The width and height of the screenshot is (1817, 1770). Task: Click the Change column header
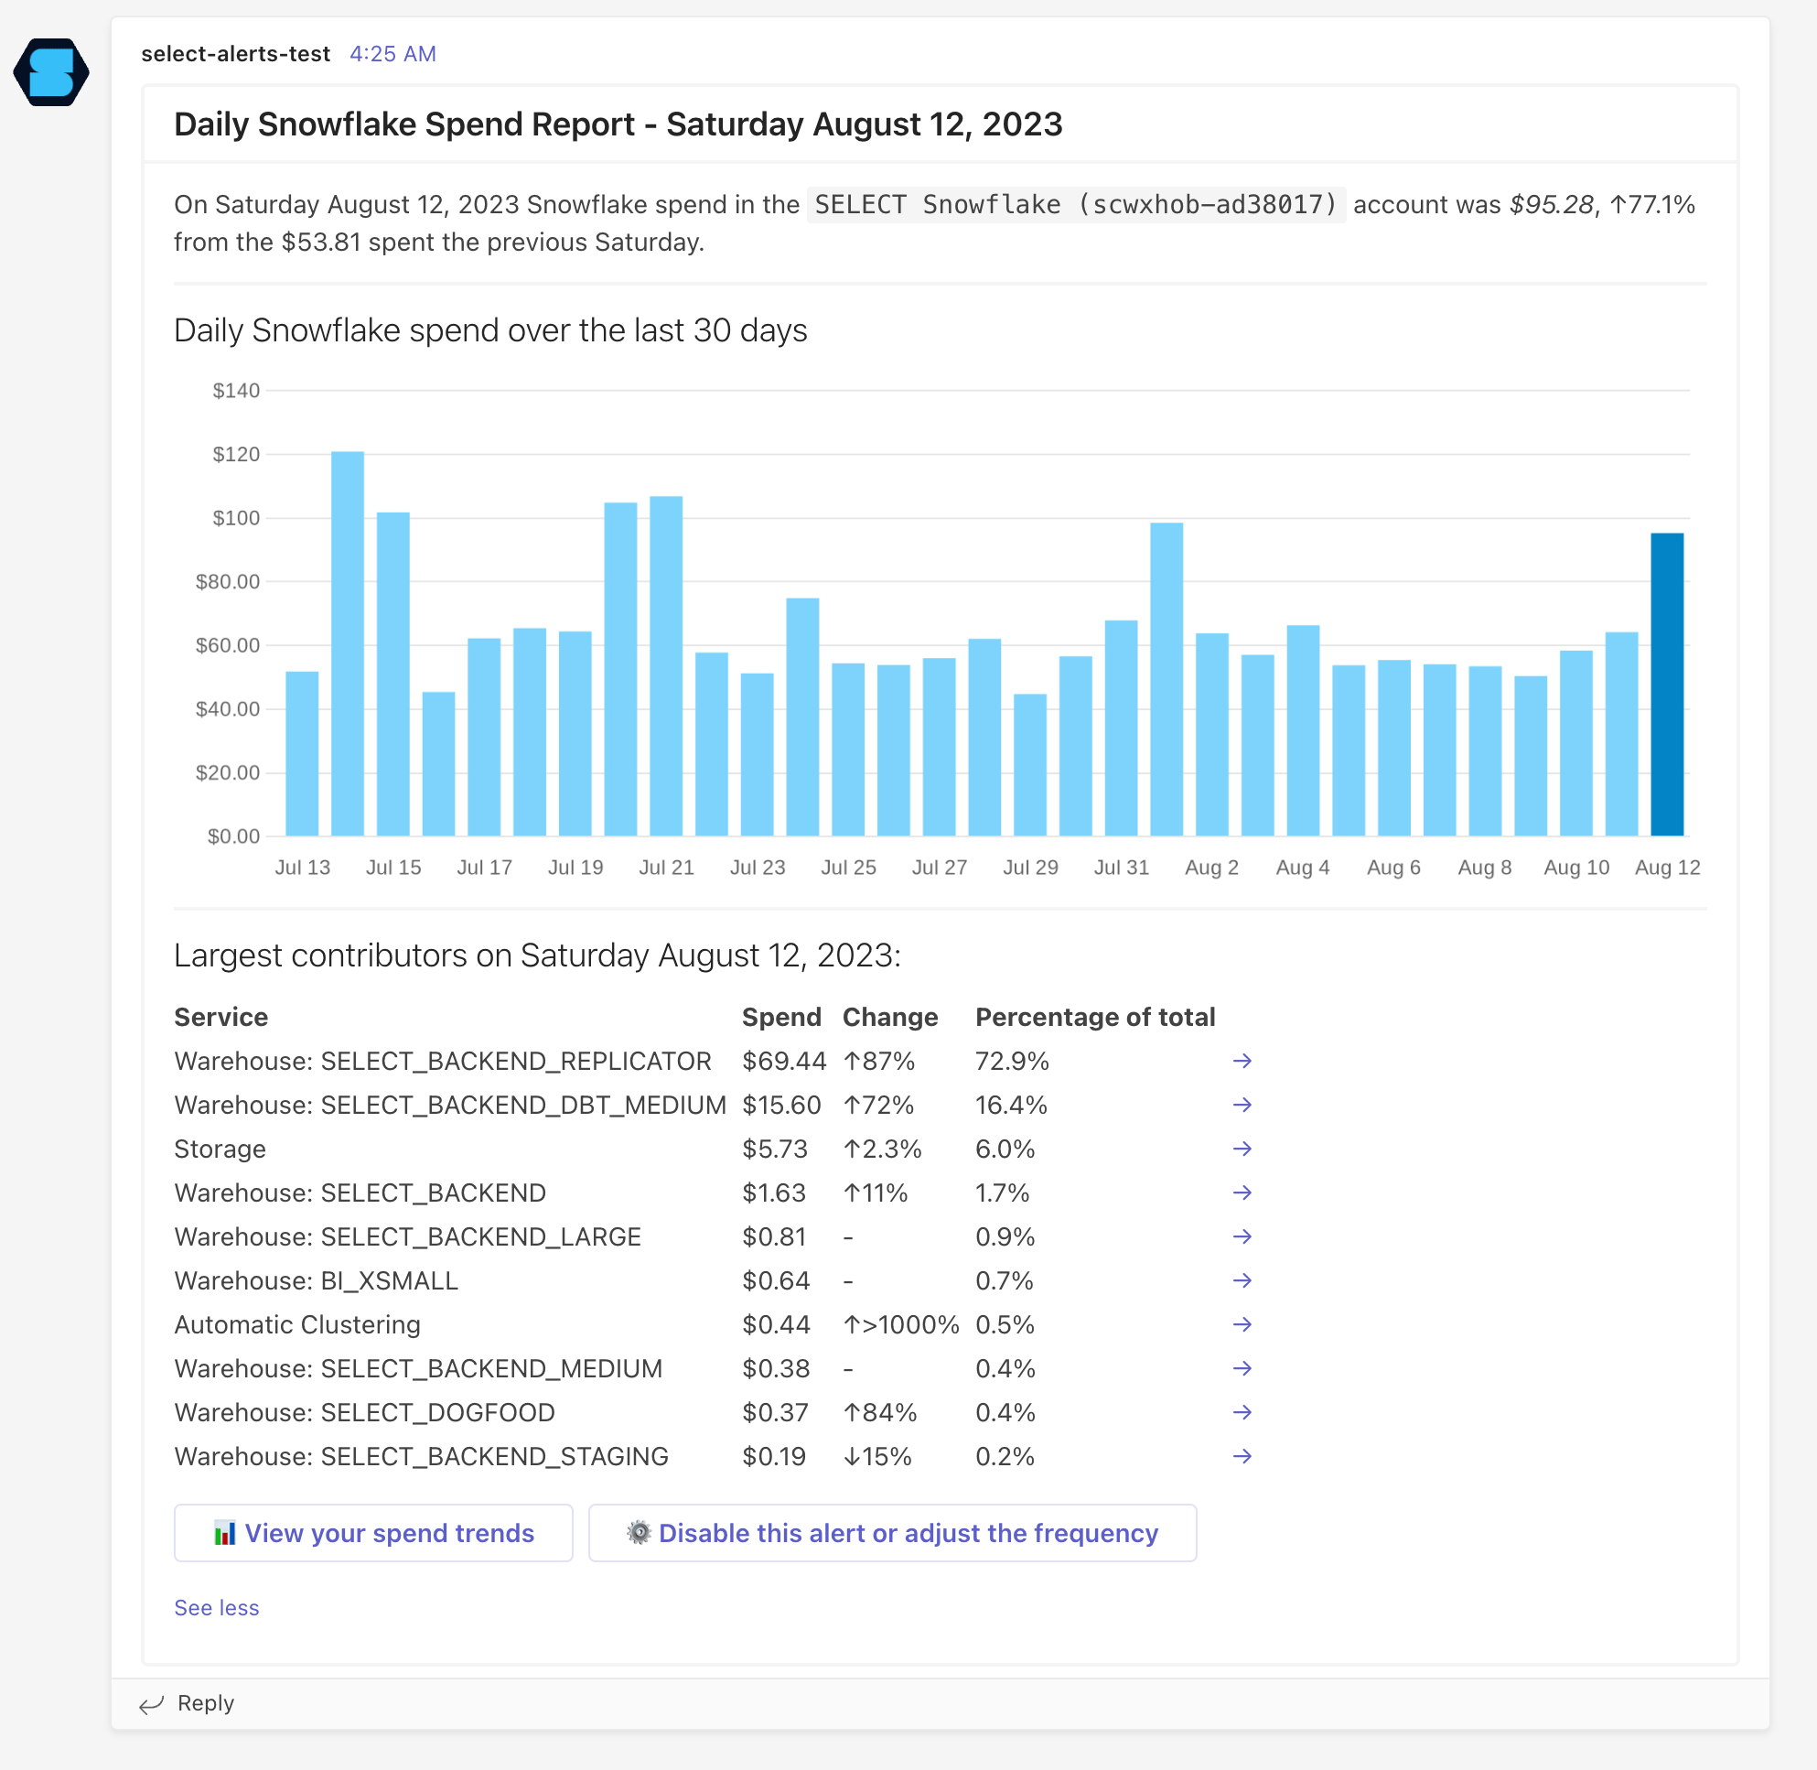pos(890,1017)
